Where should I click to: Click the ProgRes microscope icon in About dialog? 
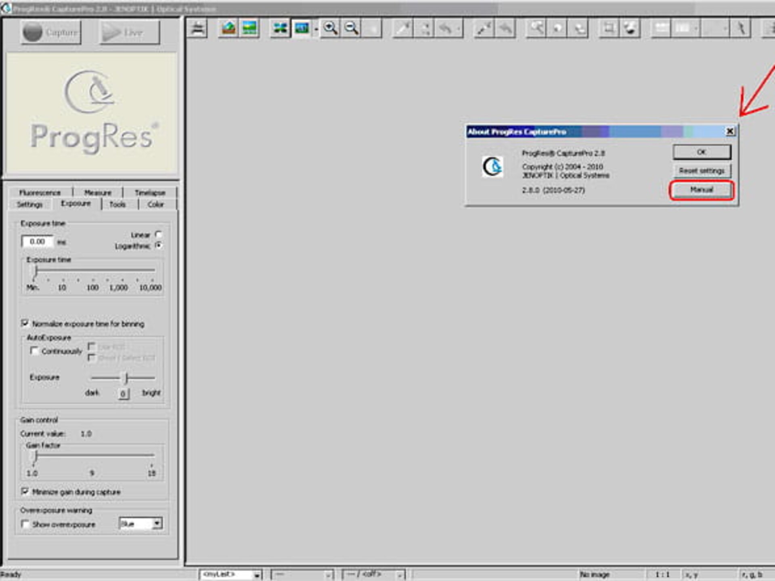[492, 166]
